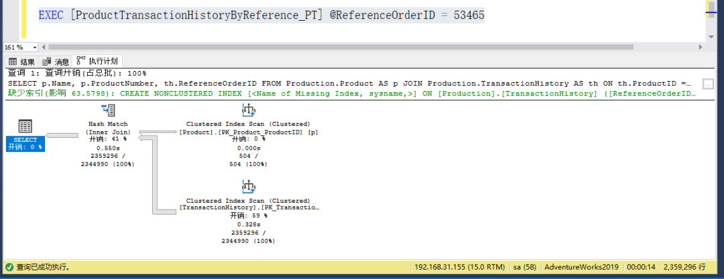Image resolution: width=724 pixels, height=279 pixels.
Task: Click the 查询已成功执行 status message
Action: pyautogui.click(x=44, y=267)
